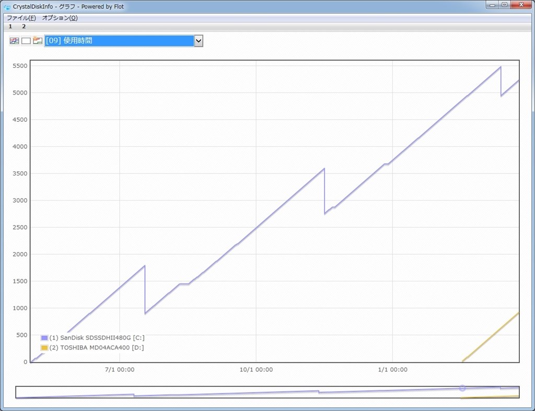Click the 1500 y-axis label
Image resolution: width=535 pixels, height=411 pixels.
pos(20,281)
